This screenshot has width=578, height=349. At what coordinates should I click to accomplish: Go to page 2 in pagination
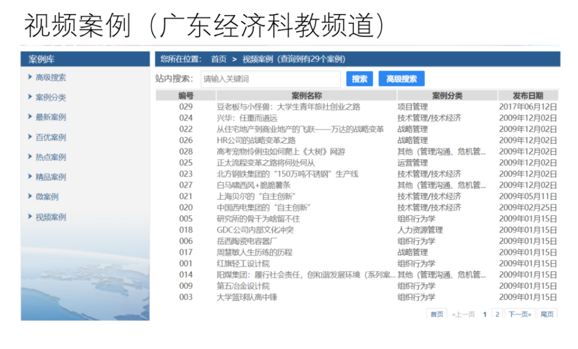coord(497,314)
